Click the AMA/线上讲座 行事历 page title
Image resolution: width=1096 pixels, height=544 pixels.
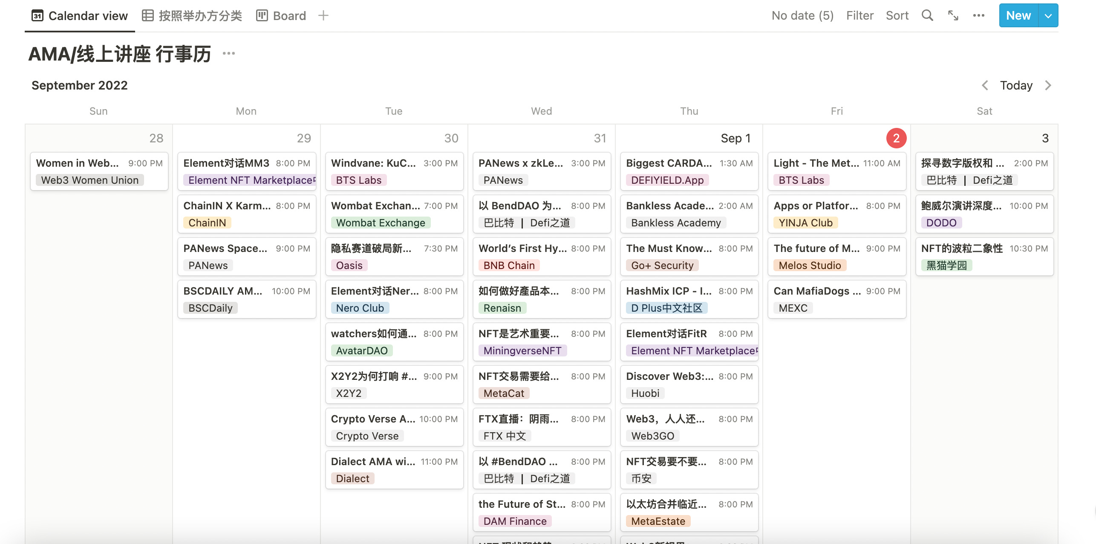point(120,54)
